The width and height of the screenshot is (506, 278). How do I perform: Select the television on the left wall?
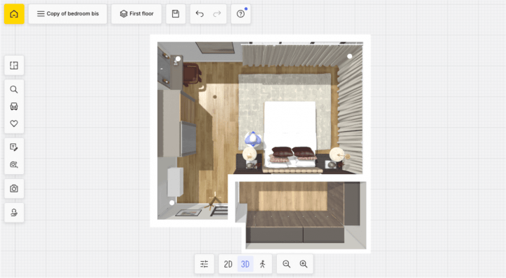click(188, 139)
